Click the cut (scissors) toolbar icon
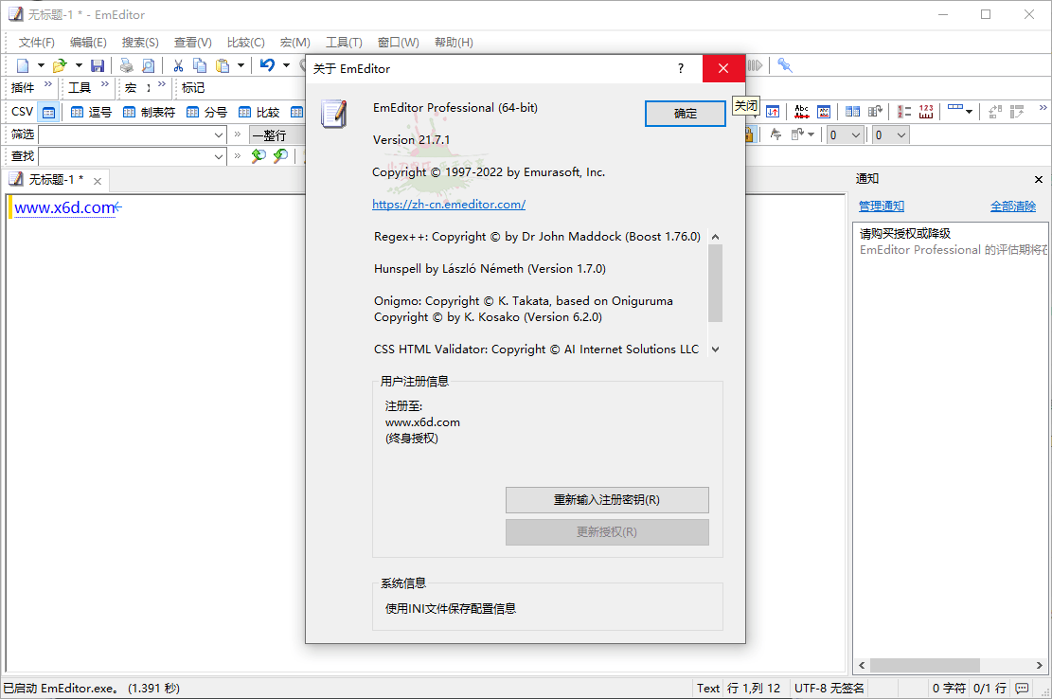 177,64
